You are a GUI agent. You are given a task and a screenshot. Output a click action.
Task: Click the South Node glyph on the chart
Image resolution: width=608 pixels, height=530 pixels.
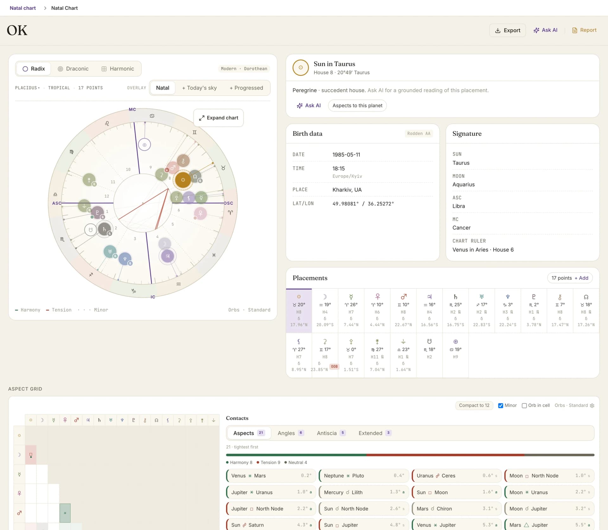91,230
